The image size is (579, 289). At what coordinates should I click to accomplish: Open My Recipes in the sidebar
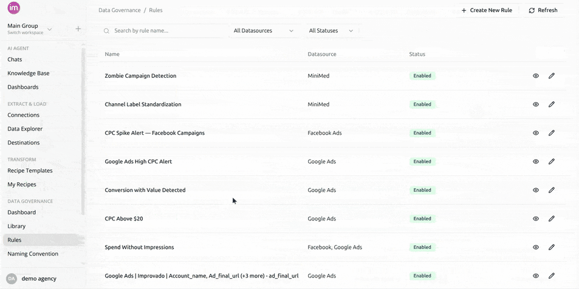22,184
